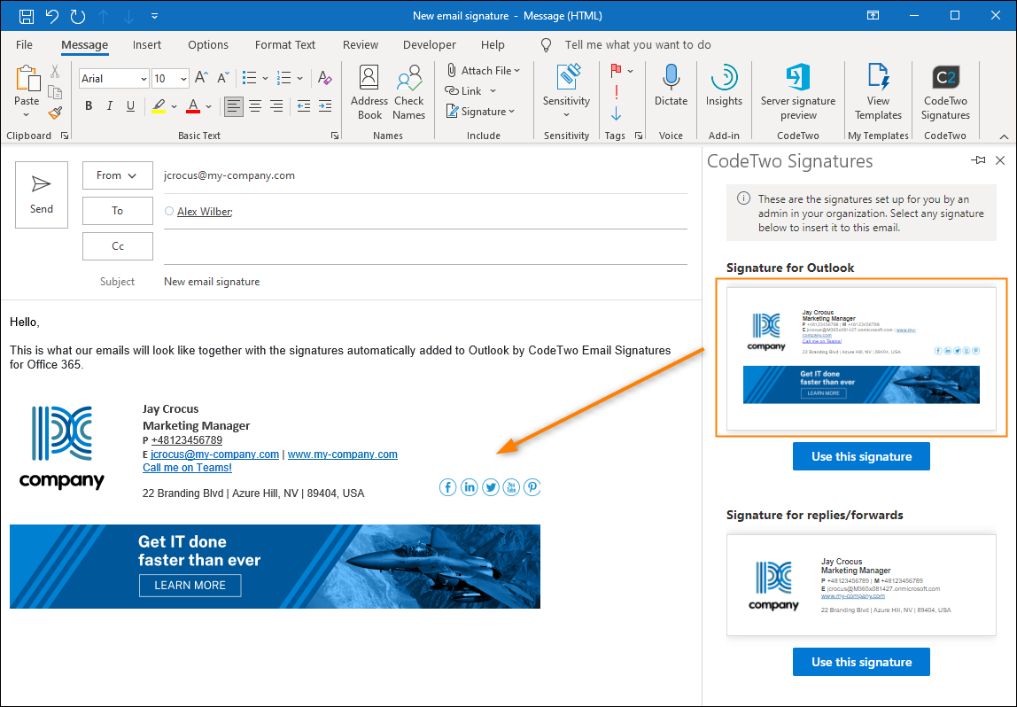The image size is (1017, 707).
Task: Expand the font name Arial combo box
Action: 144,79
